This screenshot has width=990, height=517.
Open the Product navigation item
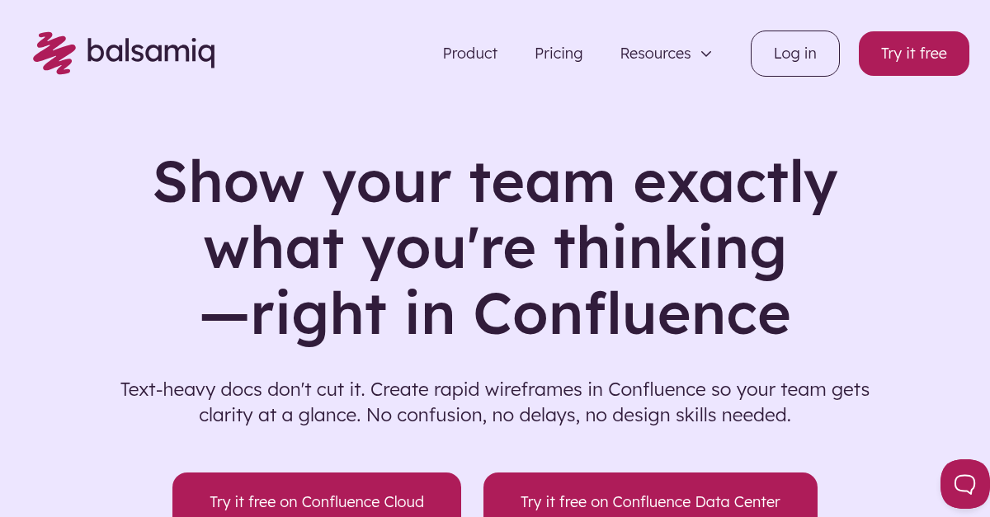tap(469, 54)
